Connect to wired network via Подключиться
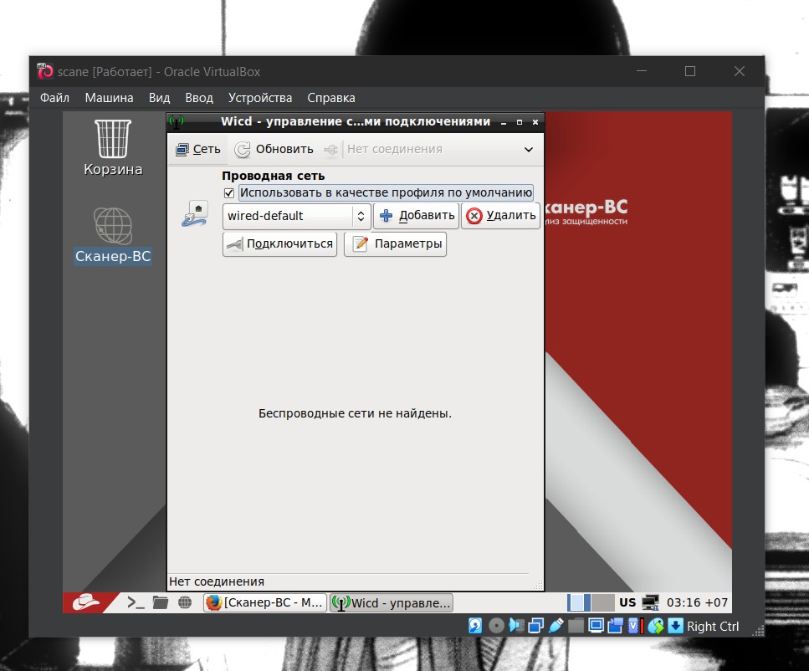The width and height of the screenshot is (809, 671). click(x=279, y=244)
